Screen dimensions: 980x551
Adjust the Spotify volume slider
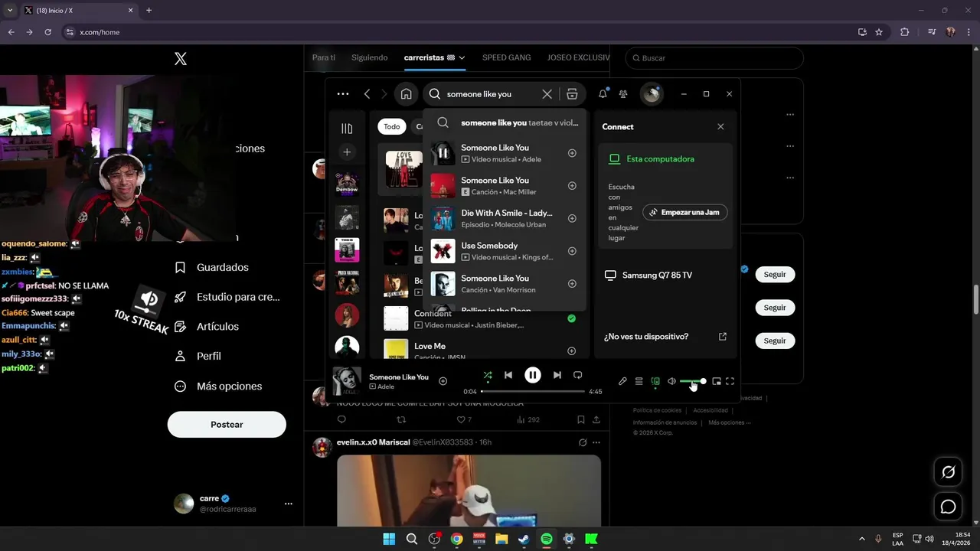click(692, 381)
